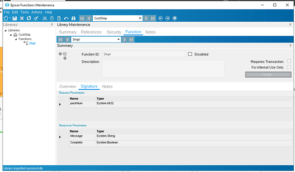Select the Complete response parameter cell

click(x=83, y=143)
